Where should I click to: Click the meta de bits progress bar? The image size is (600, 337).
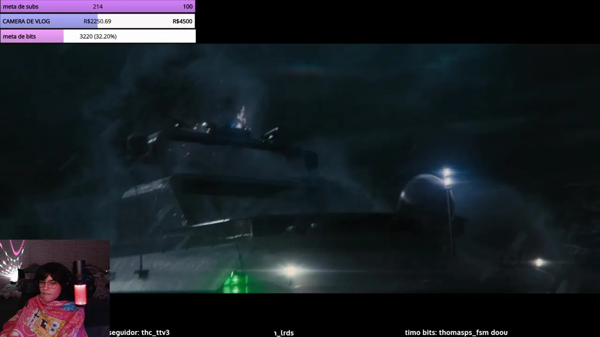tap(97, 36)
